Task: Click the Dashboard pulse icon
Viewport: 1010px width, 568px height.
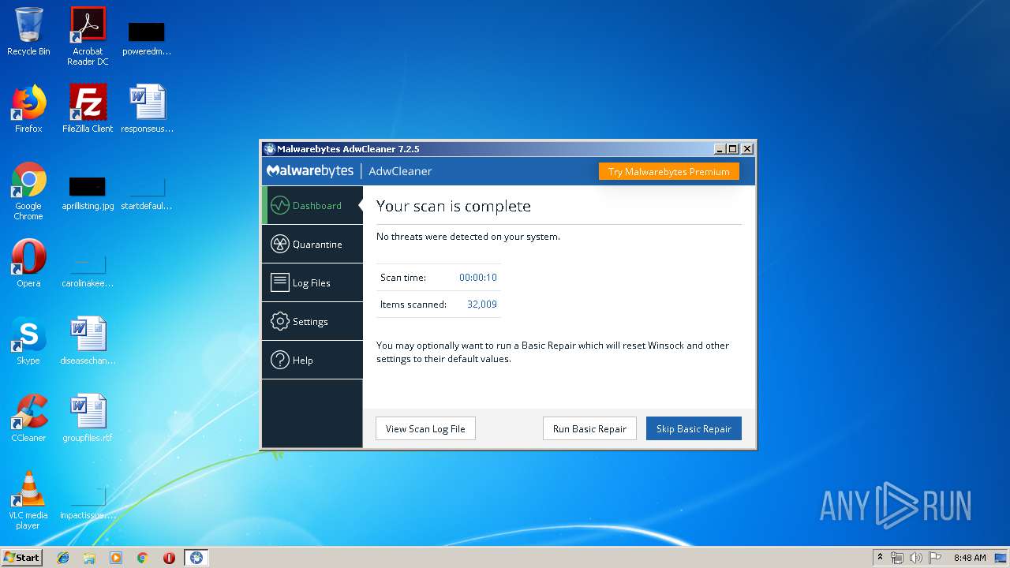Action: click(x=279, y=206)
